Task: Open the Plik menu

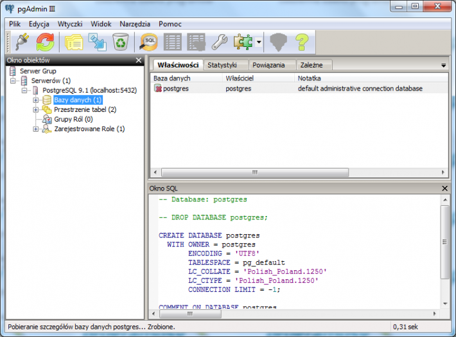Action: tap(15, 24)
